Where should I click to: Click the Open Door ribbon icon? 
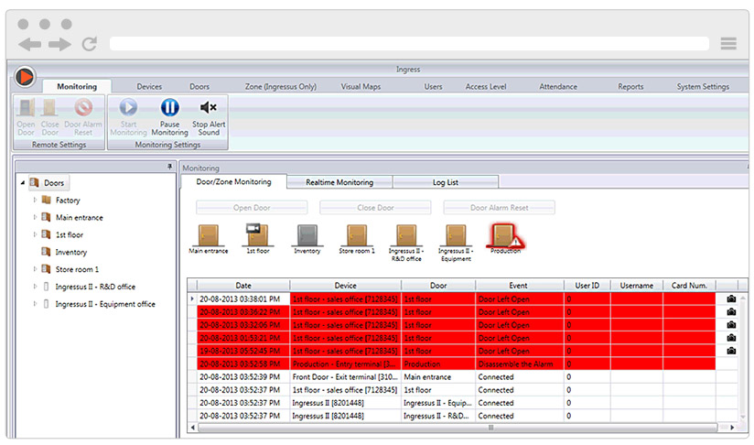[x=26, y=108]
